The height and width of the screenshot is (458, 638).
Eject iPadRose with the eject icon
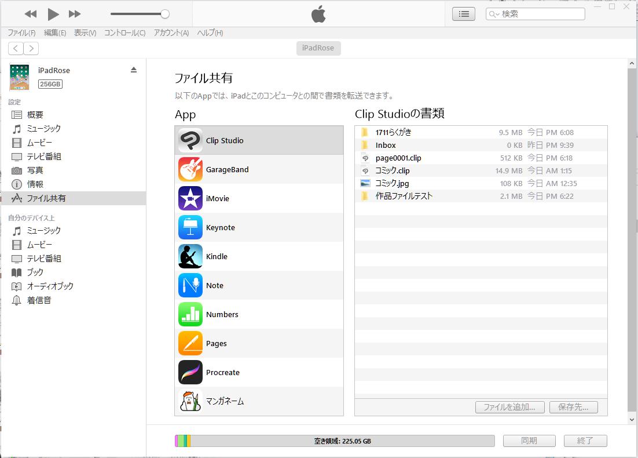tap(134, 70)
